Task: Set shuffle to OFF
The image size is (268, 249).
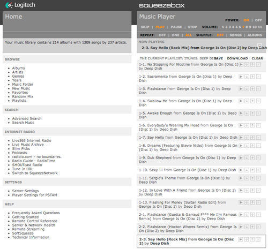Action: [220, 35]
